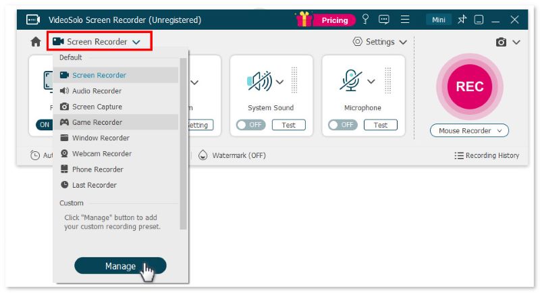Open the hamburger menu icon
This screenshot has width=540, height=293.
(x=405, y=20)
